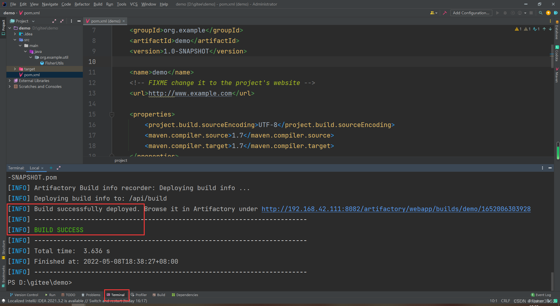Open the Refactor menu
Screen dimensions: 560x306
pos(82,4)
